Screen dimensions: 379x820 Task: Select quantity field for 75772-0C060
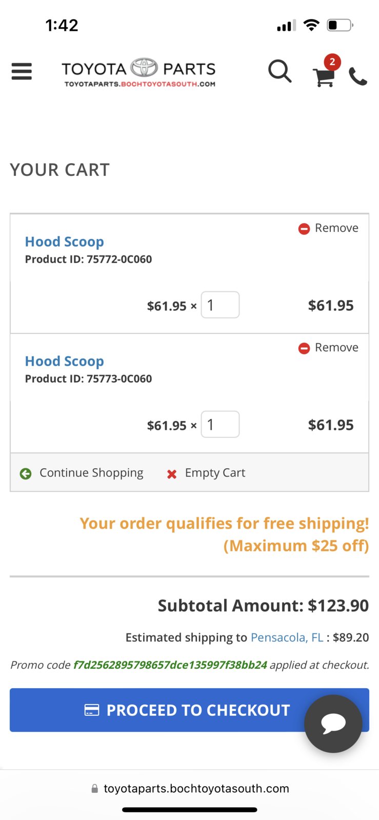pos(220,305)
